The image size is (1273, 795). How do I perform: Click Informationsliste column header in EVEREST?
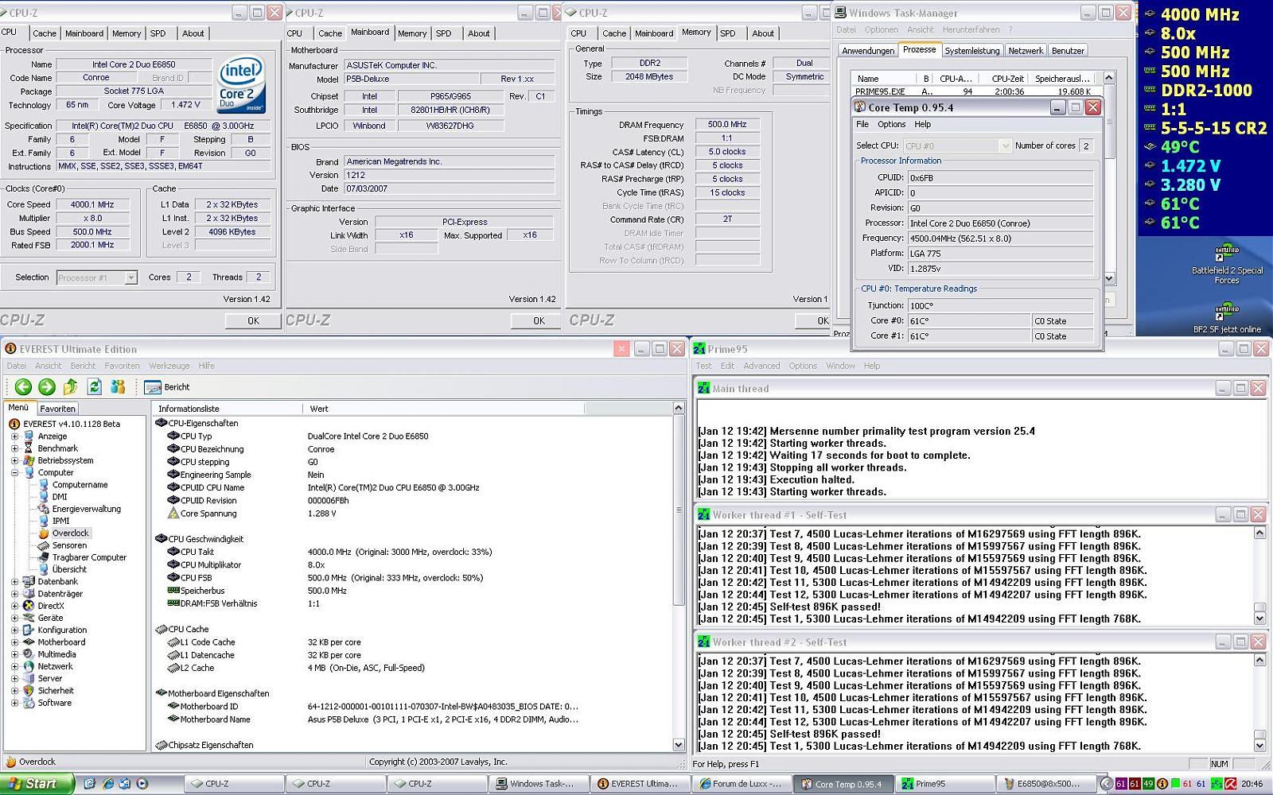[x=227, y=409]
